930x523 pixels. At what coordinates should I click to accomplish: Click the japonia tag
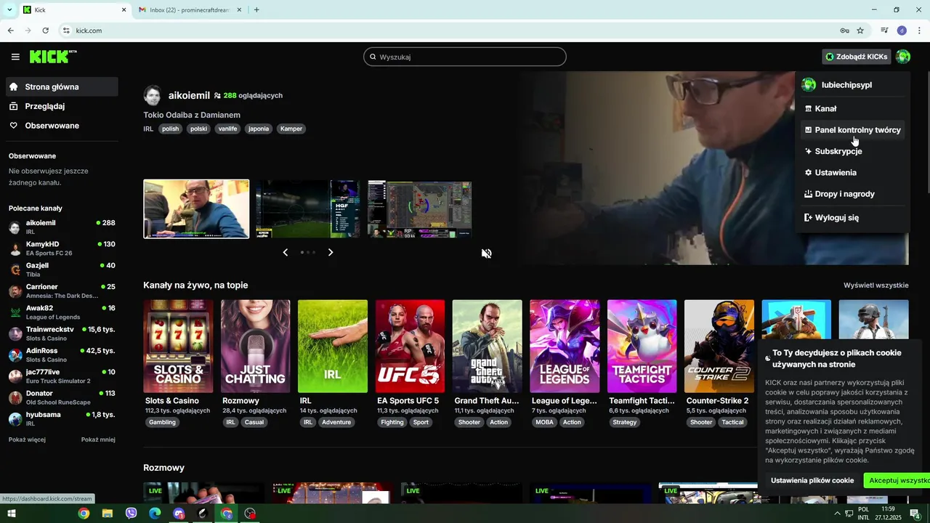[x=258, y=129]
